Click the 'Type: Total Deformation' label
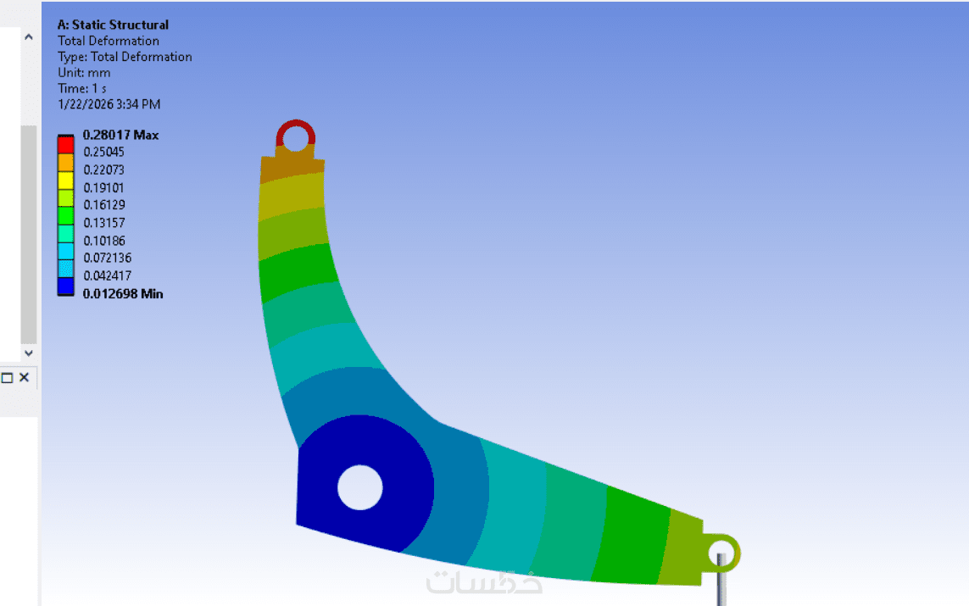969x606 pixels. click(x=125, y=57)
